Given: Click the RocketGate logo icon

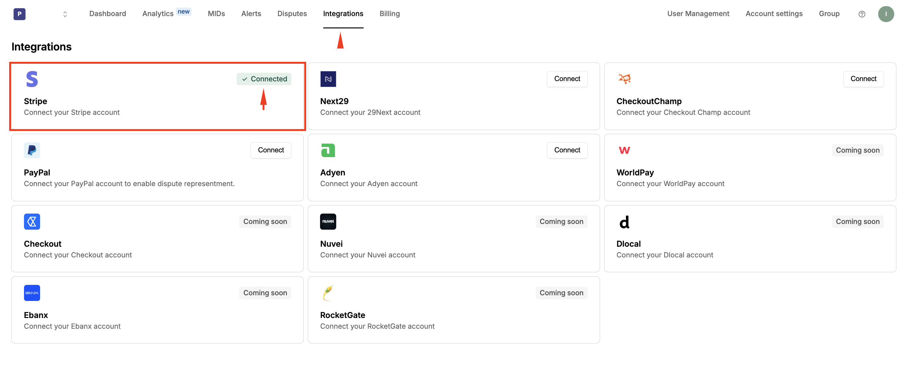Looking at the screenshot, I should [328, 292].
